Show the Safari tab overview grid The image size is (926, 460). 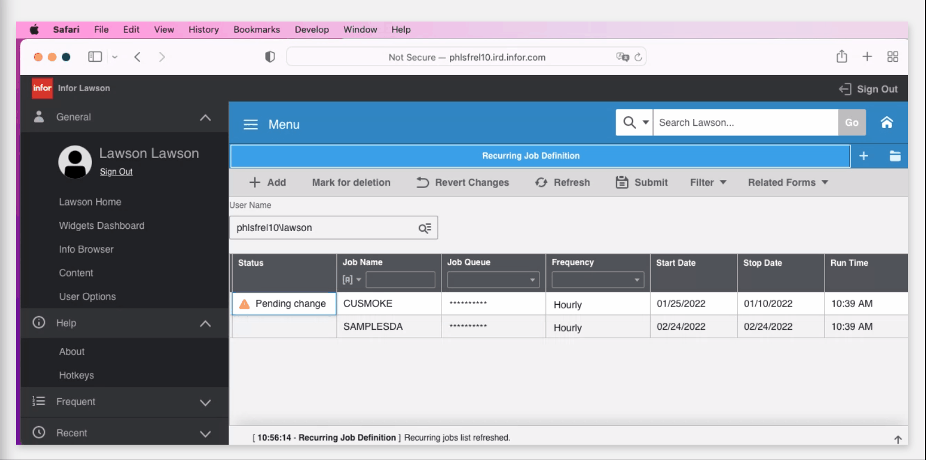893,57
